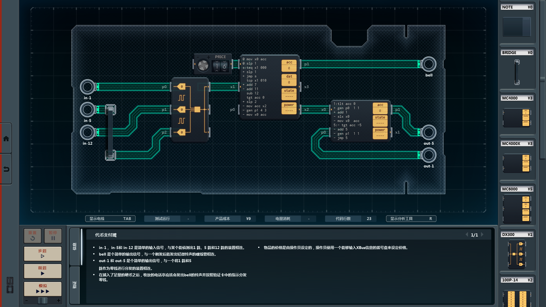Open the 信息 info tab
This screenshot has width=546, height=307.
pyautogui.click(x=75, y=246)
